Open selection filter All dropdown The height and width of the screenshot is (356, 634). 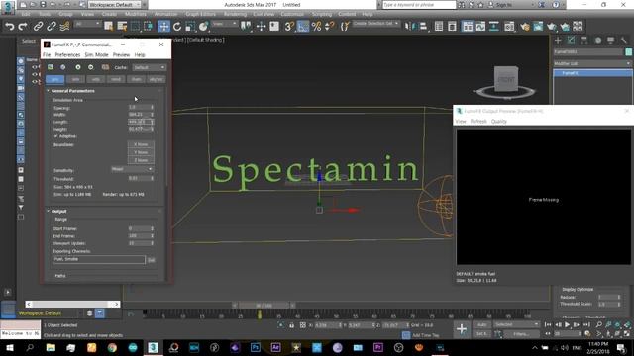87,24
